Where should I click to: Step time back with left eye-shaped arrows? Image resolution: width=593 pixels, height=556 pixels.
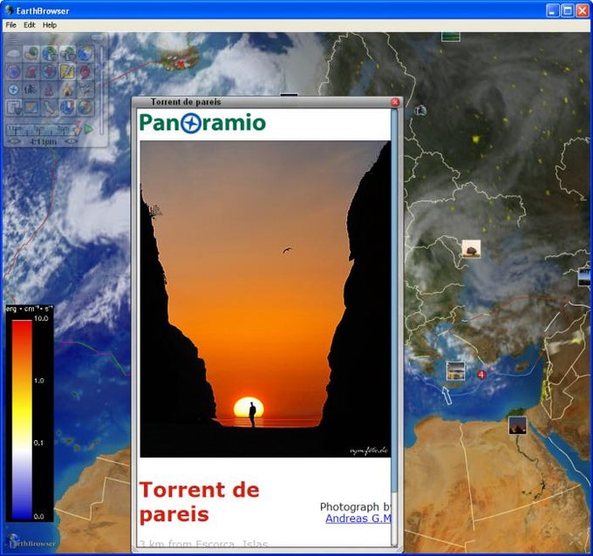pyautogui.click(x=14, y=141)
